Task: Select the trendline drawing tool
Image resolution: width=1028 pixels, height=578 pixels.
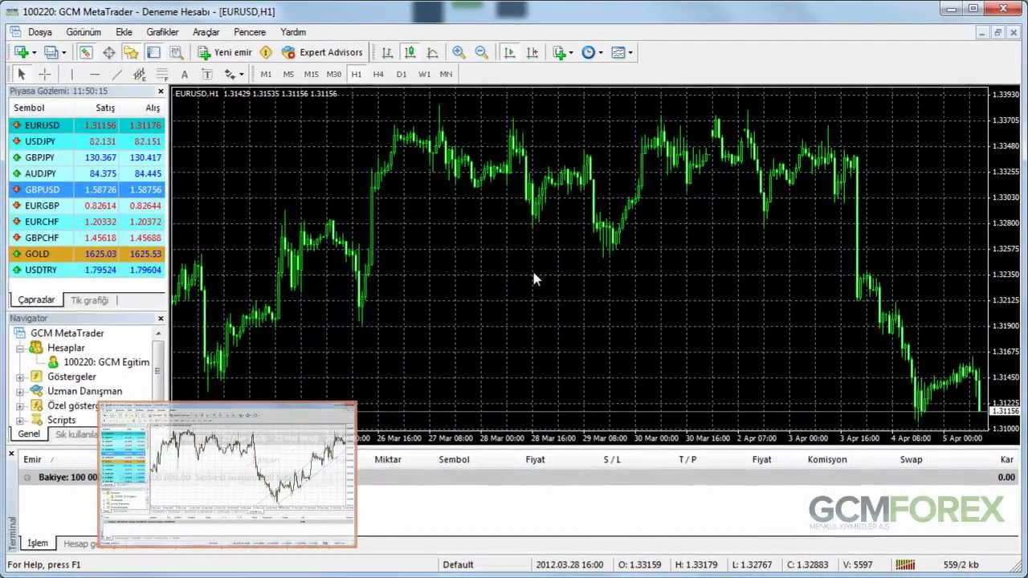Action: click(116, 74)
